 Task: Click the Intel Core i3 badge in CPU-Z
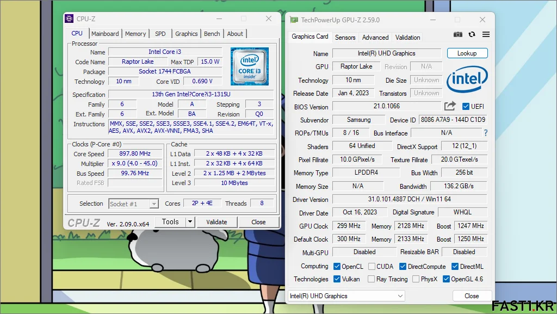(x=249, y=66)
